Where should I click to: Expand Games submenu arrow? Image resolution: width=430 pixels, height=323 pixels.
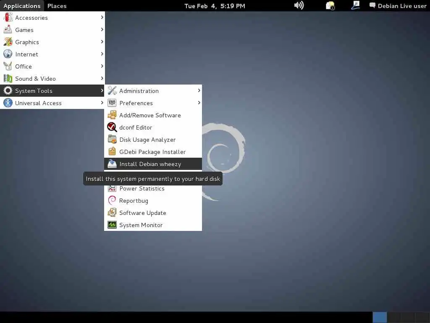[x=102, y=29]
